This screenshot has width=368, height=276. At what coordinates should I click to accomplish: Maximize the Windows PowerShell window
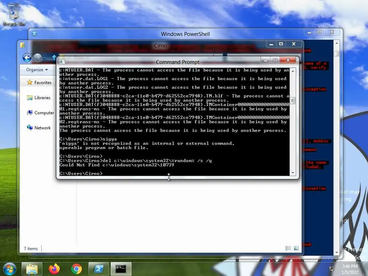(319, 32)
